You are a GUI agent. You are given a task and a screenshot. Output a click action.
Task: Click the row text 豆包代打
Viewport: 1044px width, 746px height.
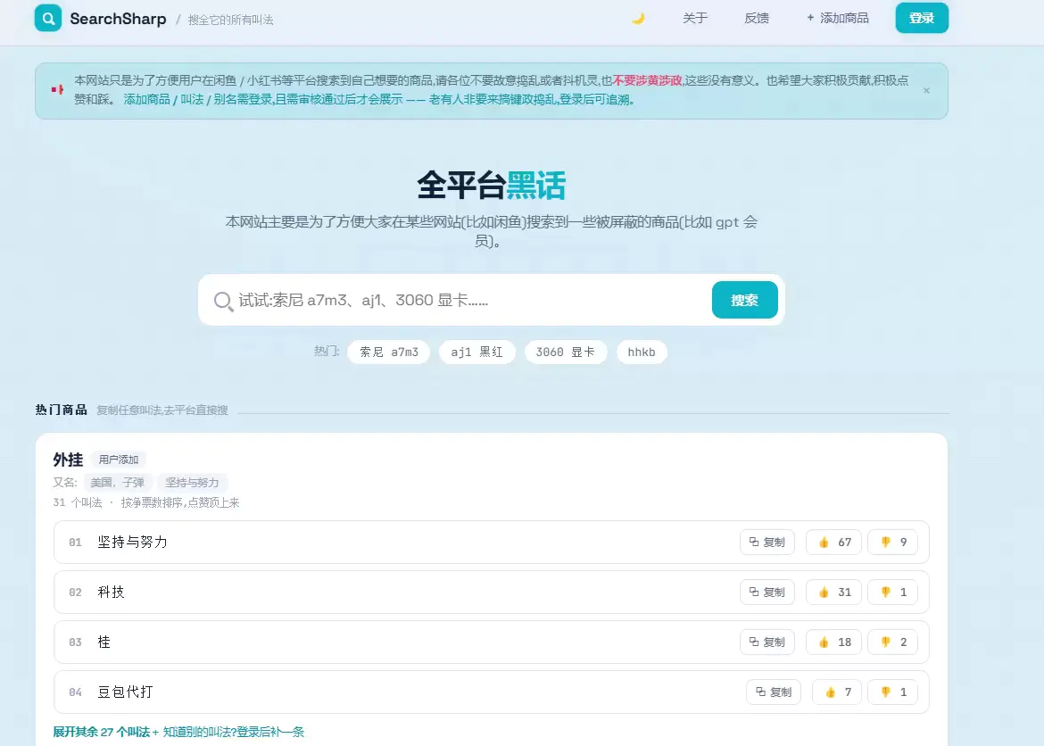click(125, 692)
